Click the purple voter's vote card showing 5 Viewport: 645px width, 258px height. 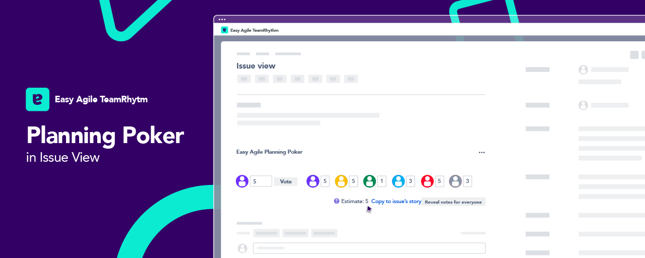tap(326, 181)
